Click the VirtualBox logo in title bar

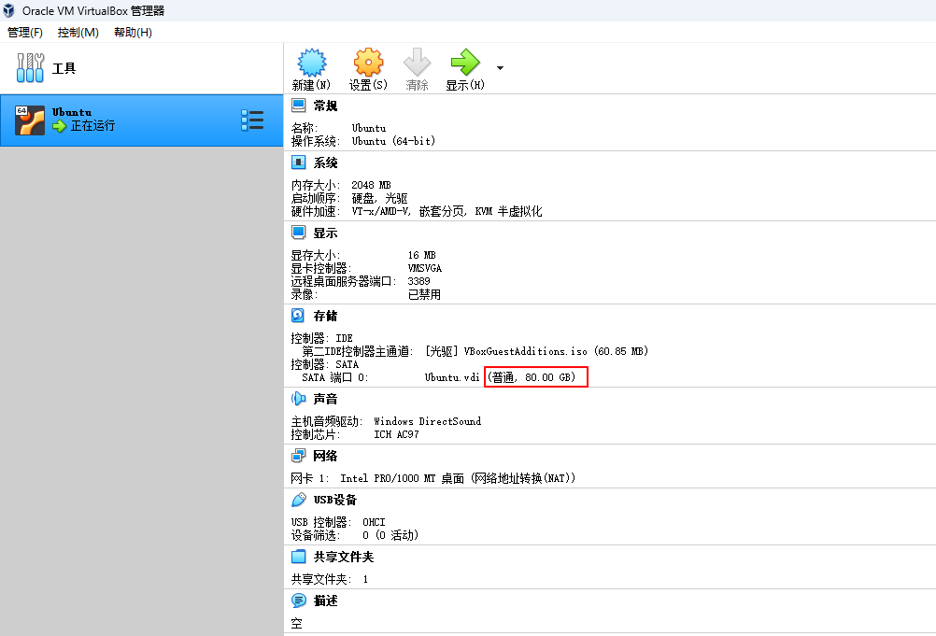(9, 10)
